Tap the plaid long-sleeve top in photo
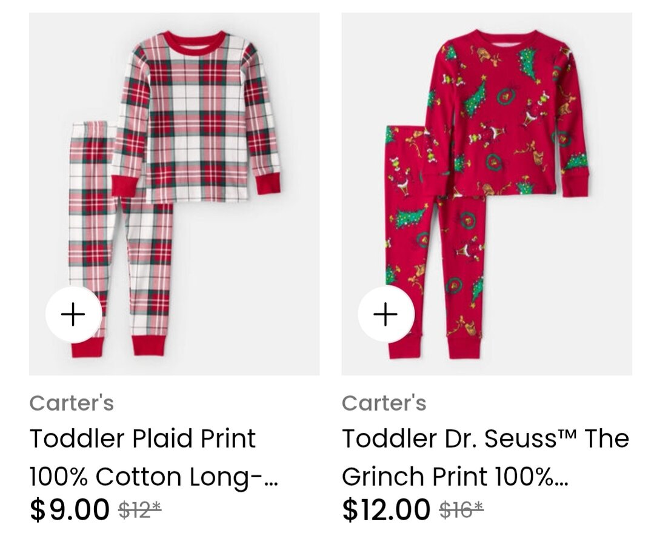Viewport: 654px width, 545px height. pyautogui.click(x=196, y=117)
